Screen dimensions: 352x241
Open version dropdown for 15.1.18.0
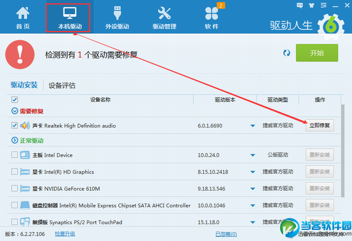(253, 223)
